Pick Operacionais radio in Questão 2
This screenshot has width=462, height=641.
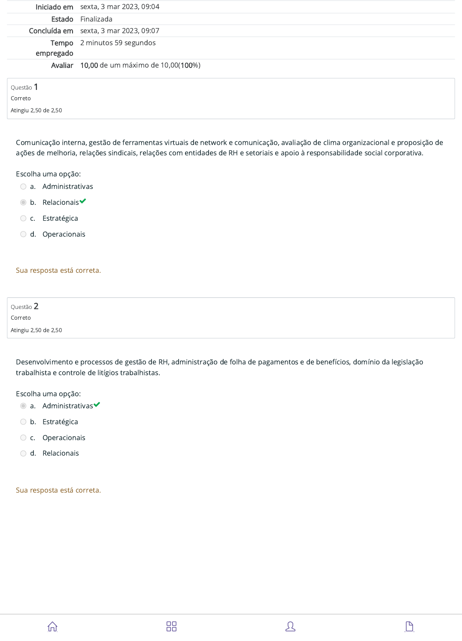pyautogui.click(x=23, y=438)
